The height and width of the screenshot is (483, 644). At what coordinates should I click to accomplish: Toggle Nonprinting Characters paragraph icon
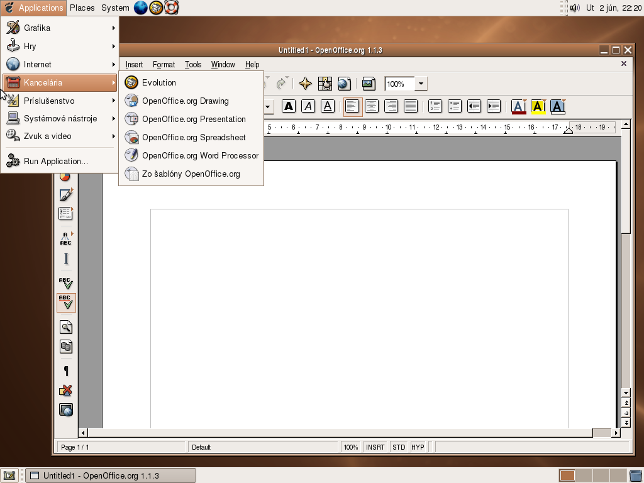(65, 371)
